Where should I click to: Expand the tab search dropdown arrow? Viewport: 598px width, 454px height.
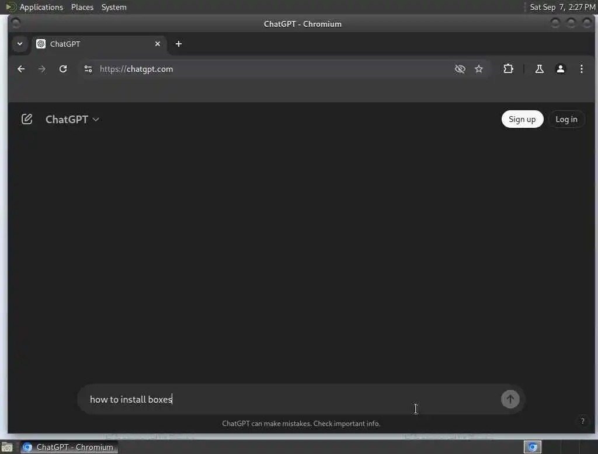pos(20,44)
